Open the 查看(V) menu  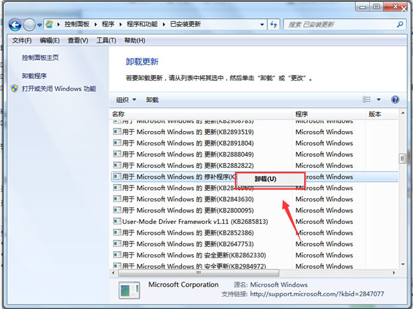click(x=78, y=40)
